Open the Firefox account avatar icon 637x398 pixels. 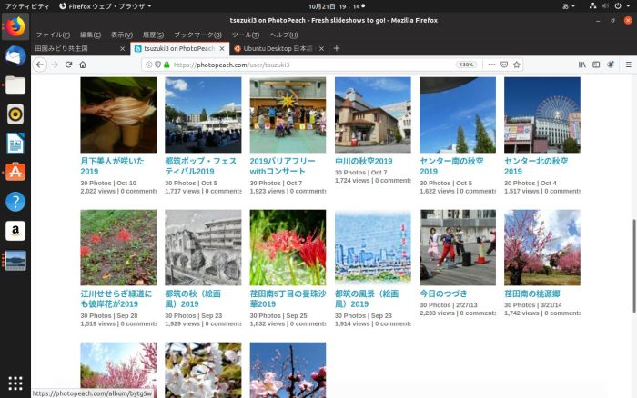[611, 65]
